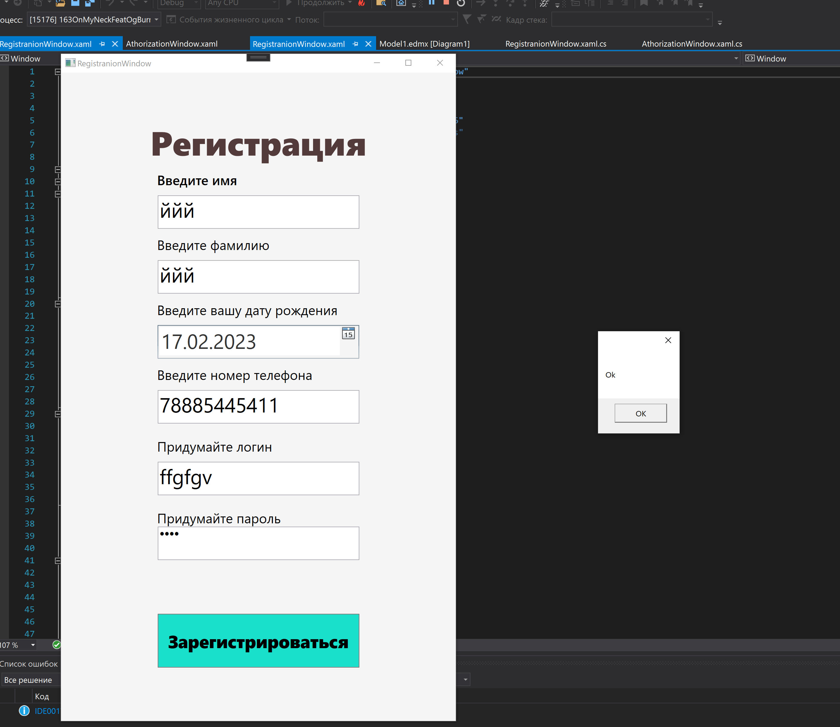Click the phone number input field

(258, 407)
